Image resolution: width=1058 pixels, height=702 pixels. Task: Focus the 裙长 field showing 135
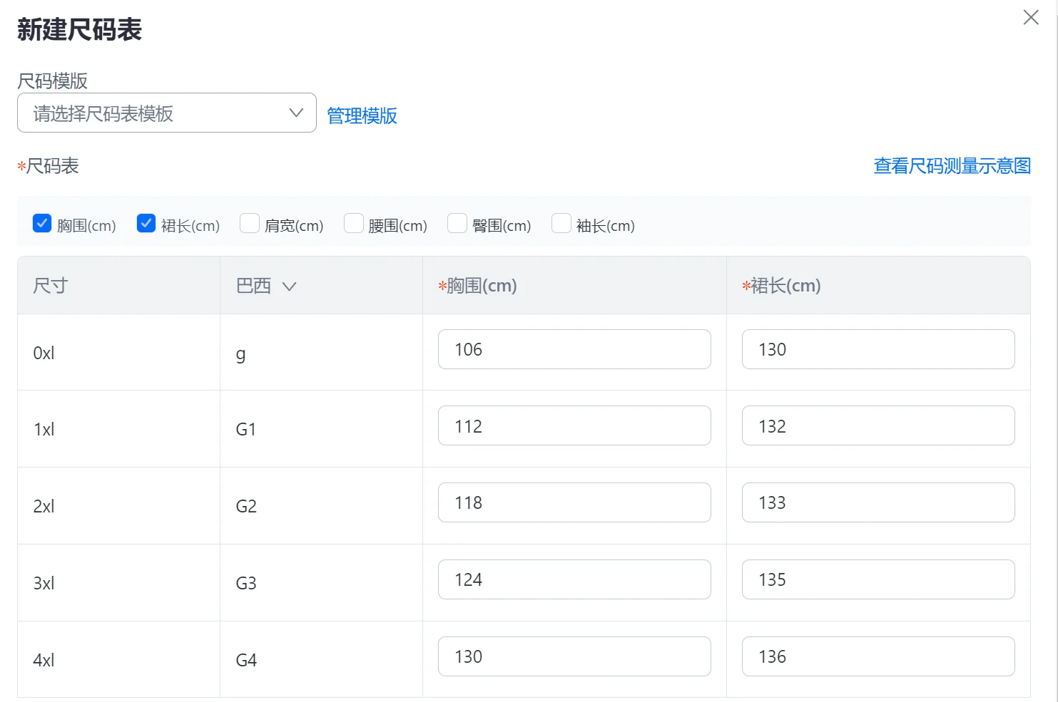tap(878, 579)
